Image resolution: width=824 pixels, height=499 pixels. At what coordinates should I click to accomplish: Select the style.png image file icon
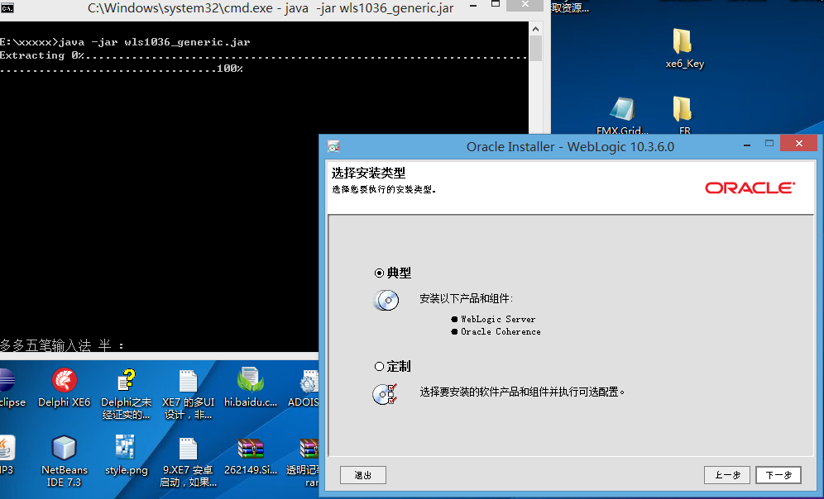126,455
